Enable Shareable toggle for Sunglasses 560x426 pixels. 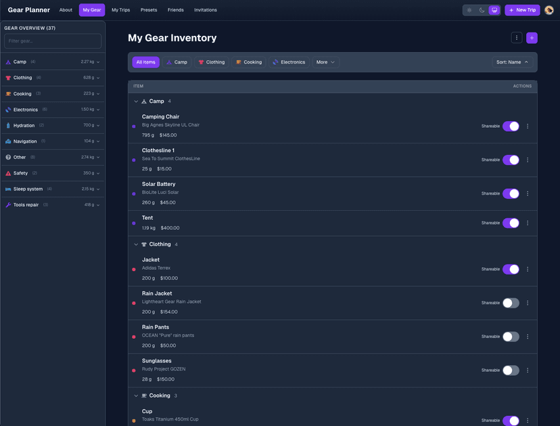511,371
